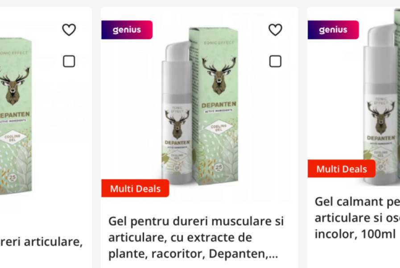Screen dimensions: 400x268
Task: Click genius badge on right product card
Action: [333, 30]
